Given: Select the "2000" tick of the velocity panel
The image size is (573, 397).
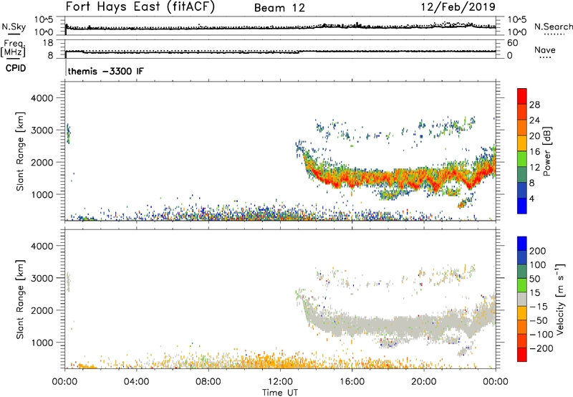Looking at the screenshot, I should 42,310.
